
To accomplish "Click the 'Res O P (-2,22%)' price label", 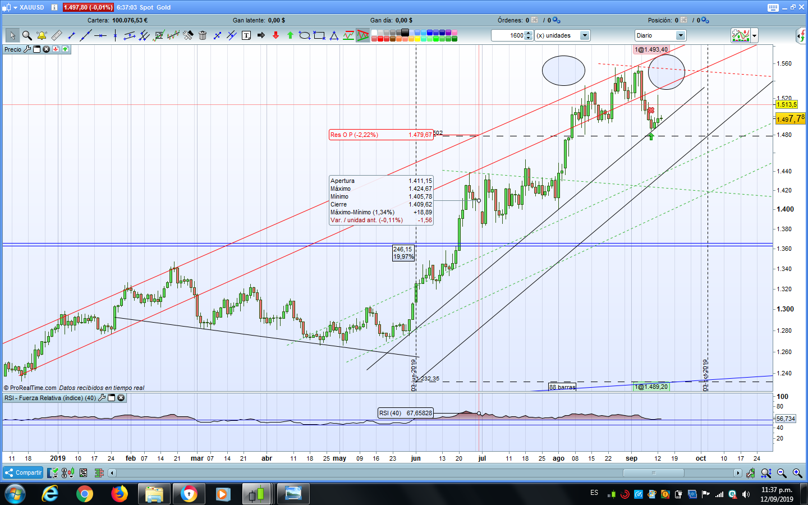I will 381,135.
